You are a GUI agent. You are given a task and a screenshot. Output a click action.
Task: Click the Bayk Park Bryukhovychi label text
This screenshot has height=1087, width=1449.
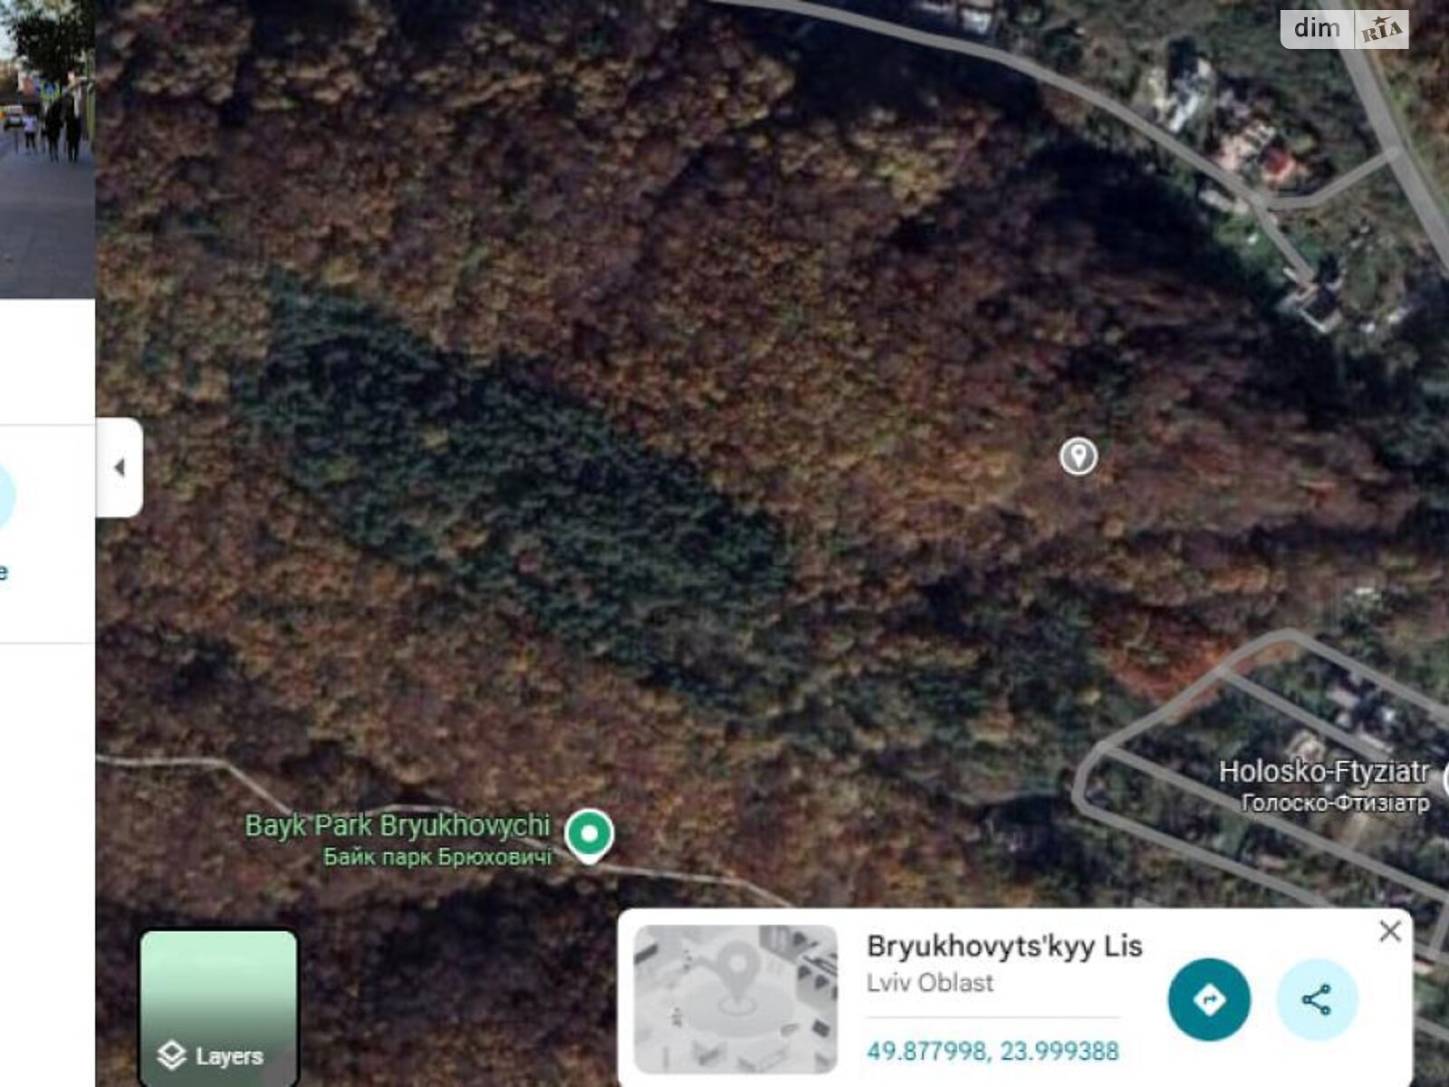tap(398, 825)
